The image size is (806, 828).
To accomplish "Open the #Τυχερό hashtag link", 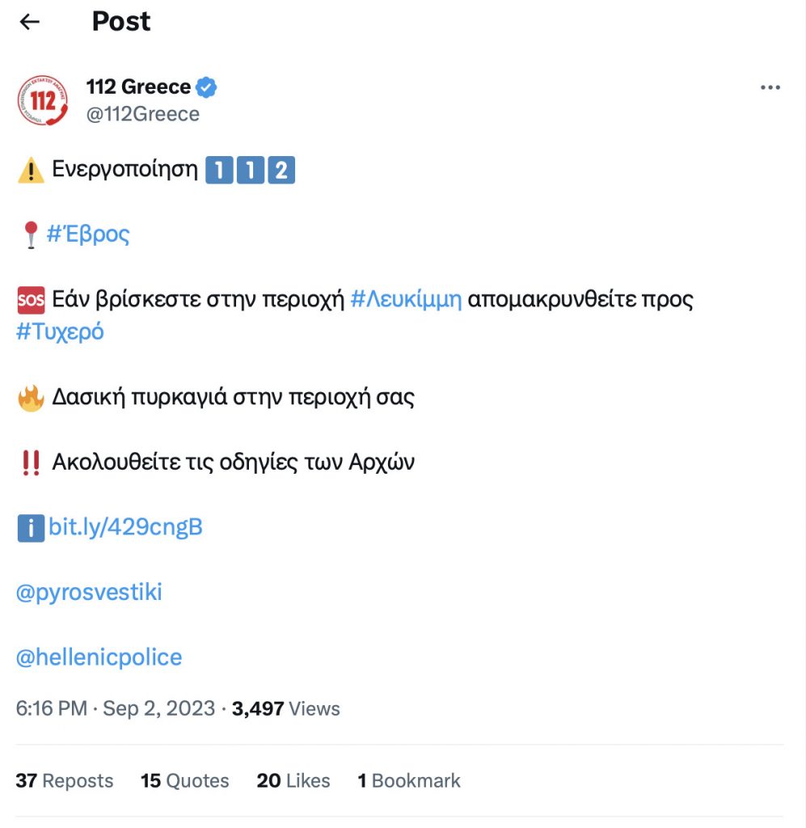I will pyautogui.click(x=60, y=332).
